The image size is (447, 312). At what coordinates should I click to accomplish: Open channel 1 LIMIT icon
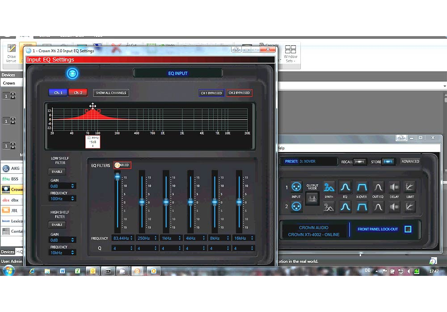(409, 187)
